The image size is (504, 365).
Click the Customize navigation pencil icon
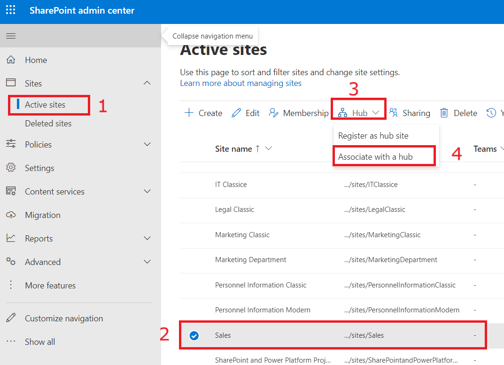pos(11,318)
